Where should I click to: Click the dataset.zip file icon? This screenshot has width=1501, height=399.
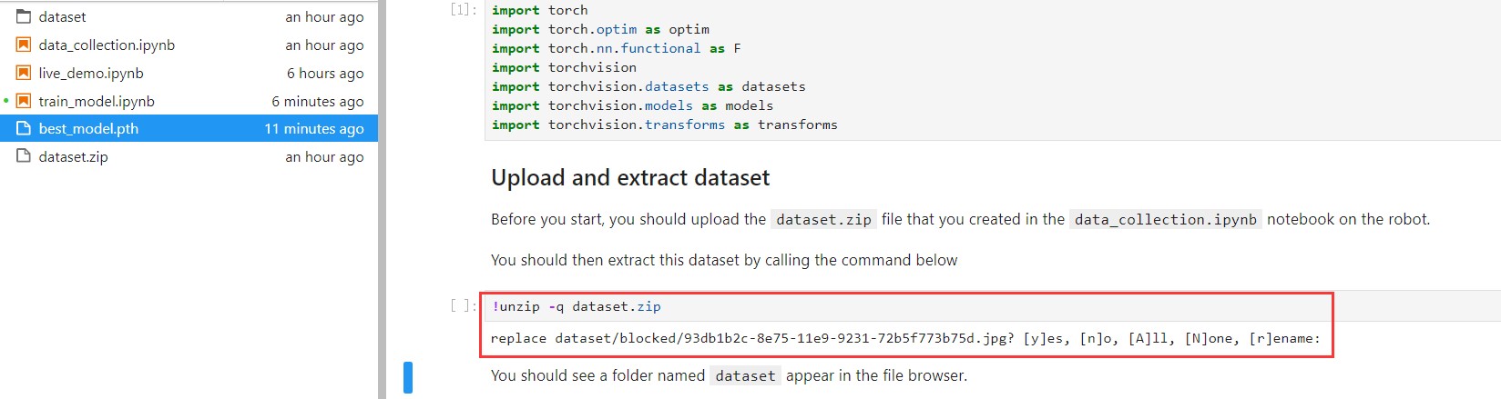(x=24, y=156)
